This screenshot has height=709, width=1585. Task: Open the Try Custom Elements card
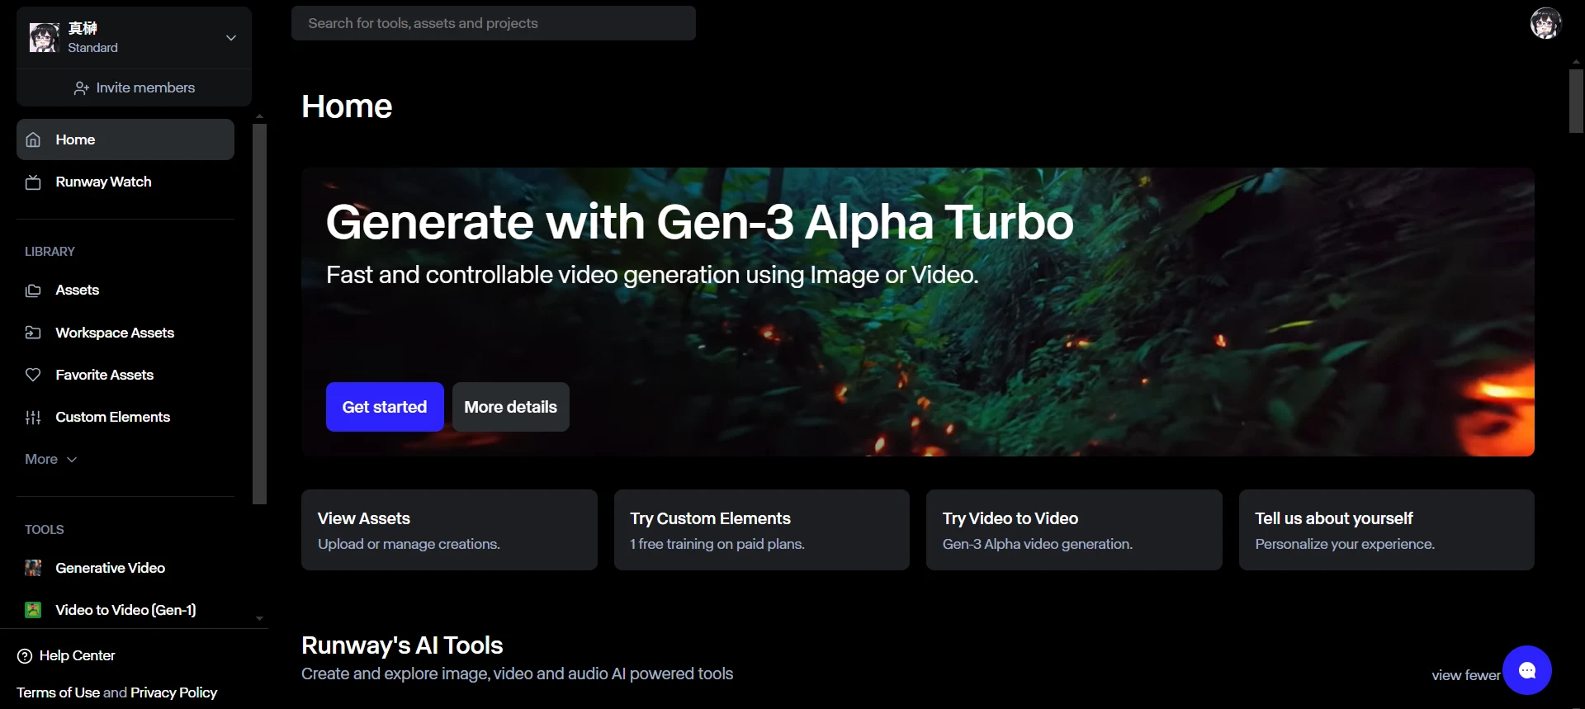point(762,530)
